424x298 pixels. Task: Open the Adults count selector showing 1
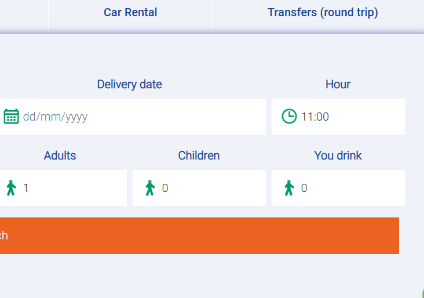70,188
